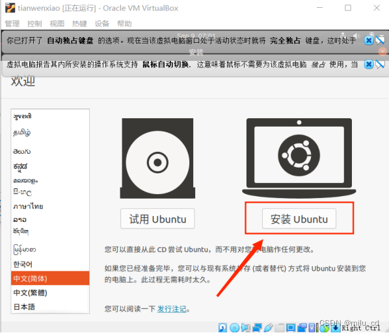This screenshot has height=333, width=389.
Task: Click the shared folders status icon
Action: point(279,328)
